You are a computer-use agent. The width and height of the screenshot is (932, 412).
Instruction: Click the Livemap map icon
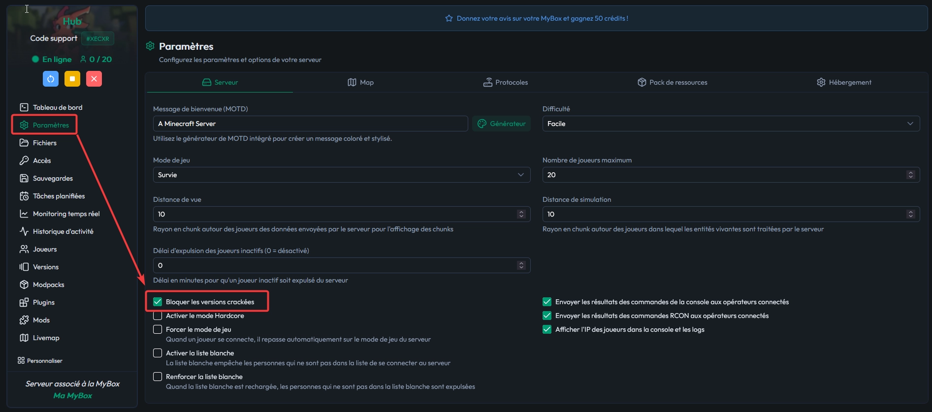pyautogui.click(x=24, y=338)
